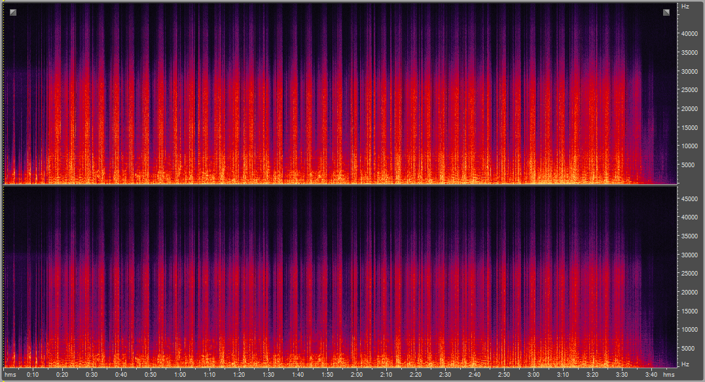Select the 0:40 time ruler label

point(121,375)
